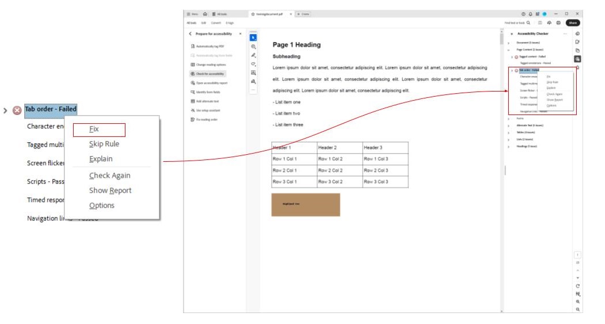The height and width of the screenshot is (324, 605).
Task: Click the document's vertical scrollbar
Action: point(501,39)
